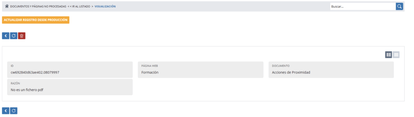Click the "No es un fichero pdf" reason text
The width and height of the screenshot is (414, 117).
(27, 90)
